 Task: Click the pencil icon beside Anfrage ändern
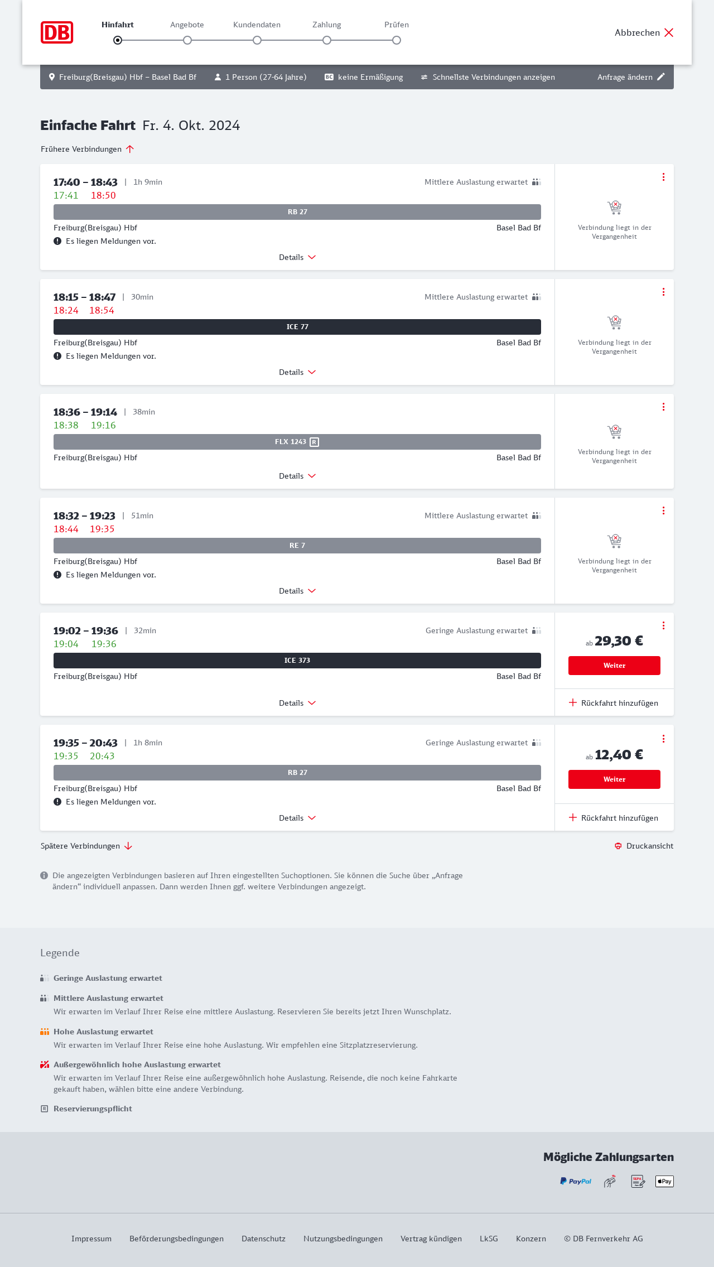(x=661, y=77)
